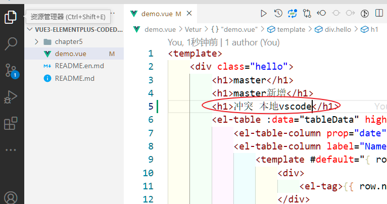Click the greyed next commit-navigation icon
The width and height of the screenshot is (387, 204).
point(350,13)
